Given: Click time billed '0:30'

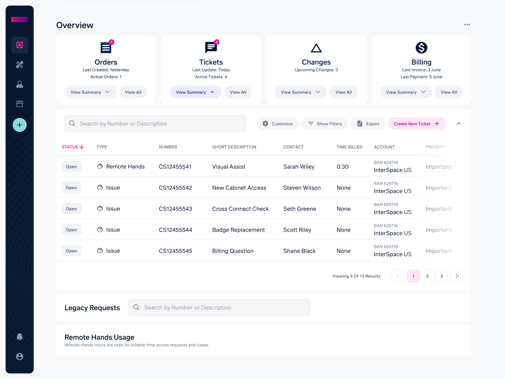Looking at the screenshot, I should point(343,167).
